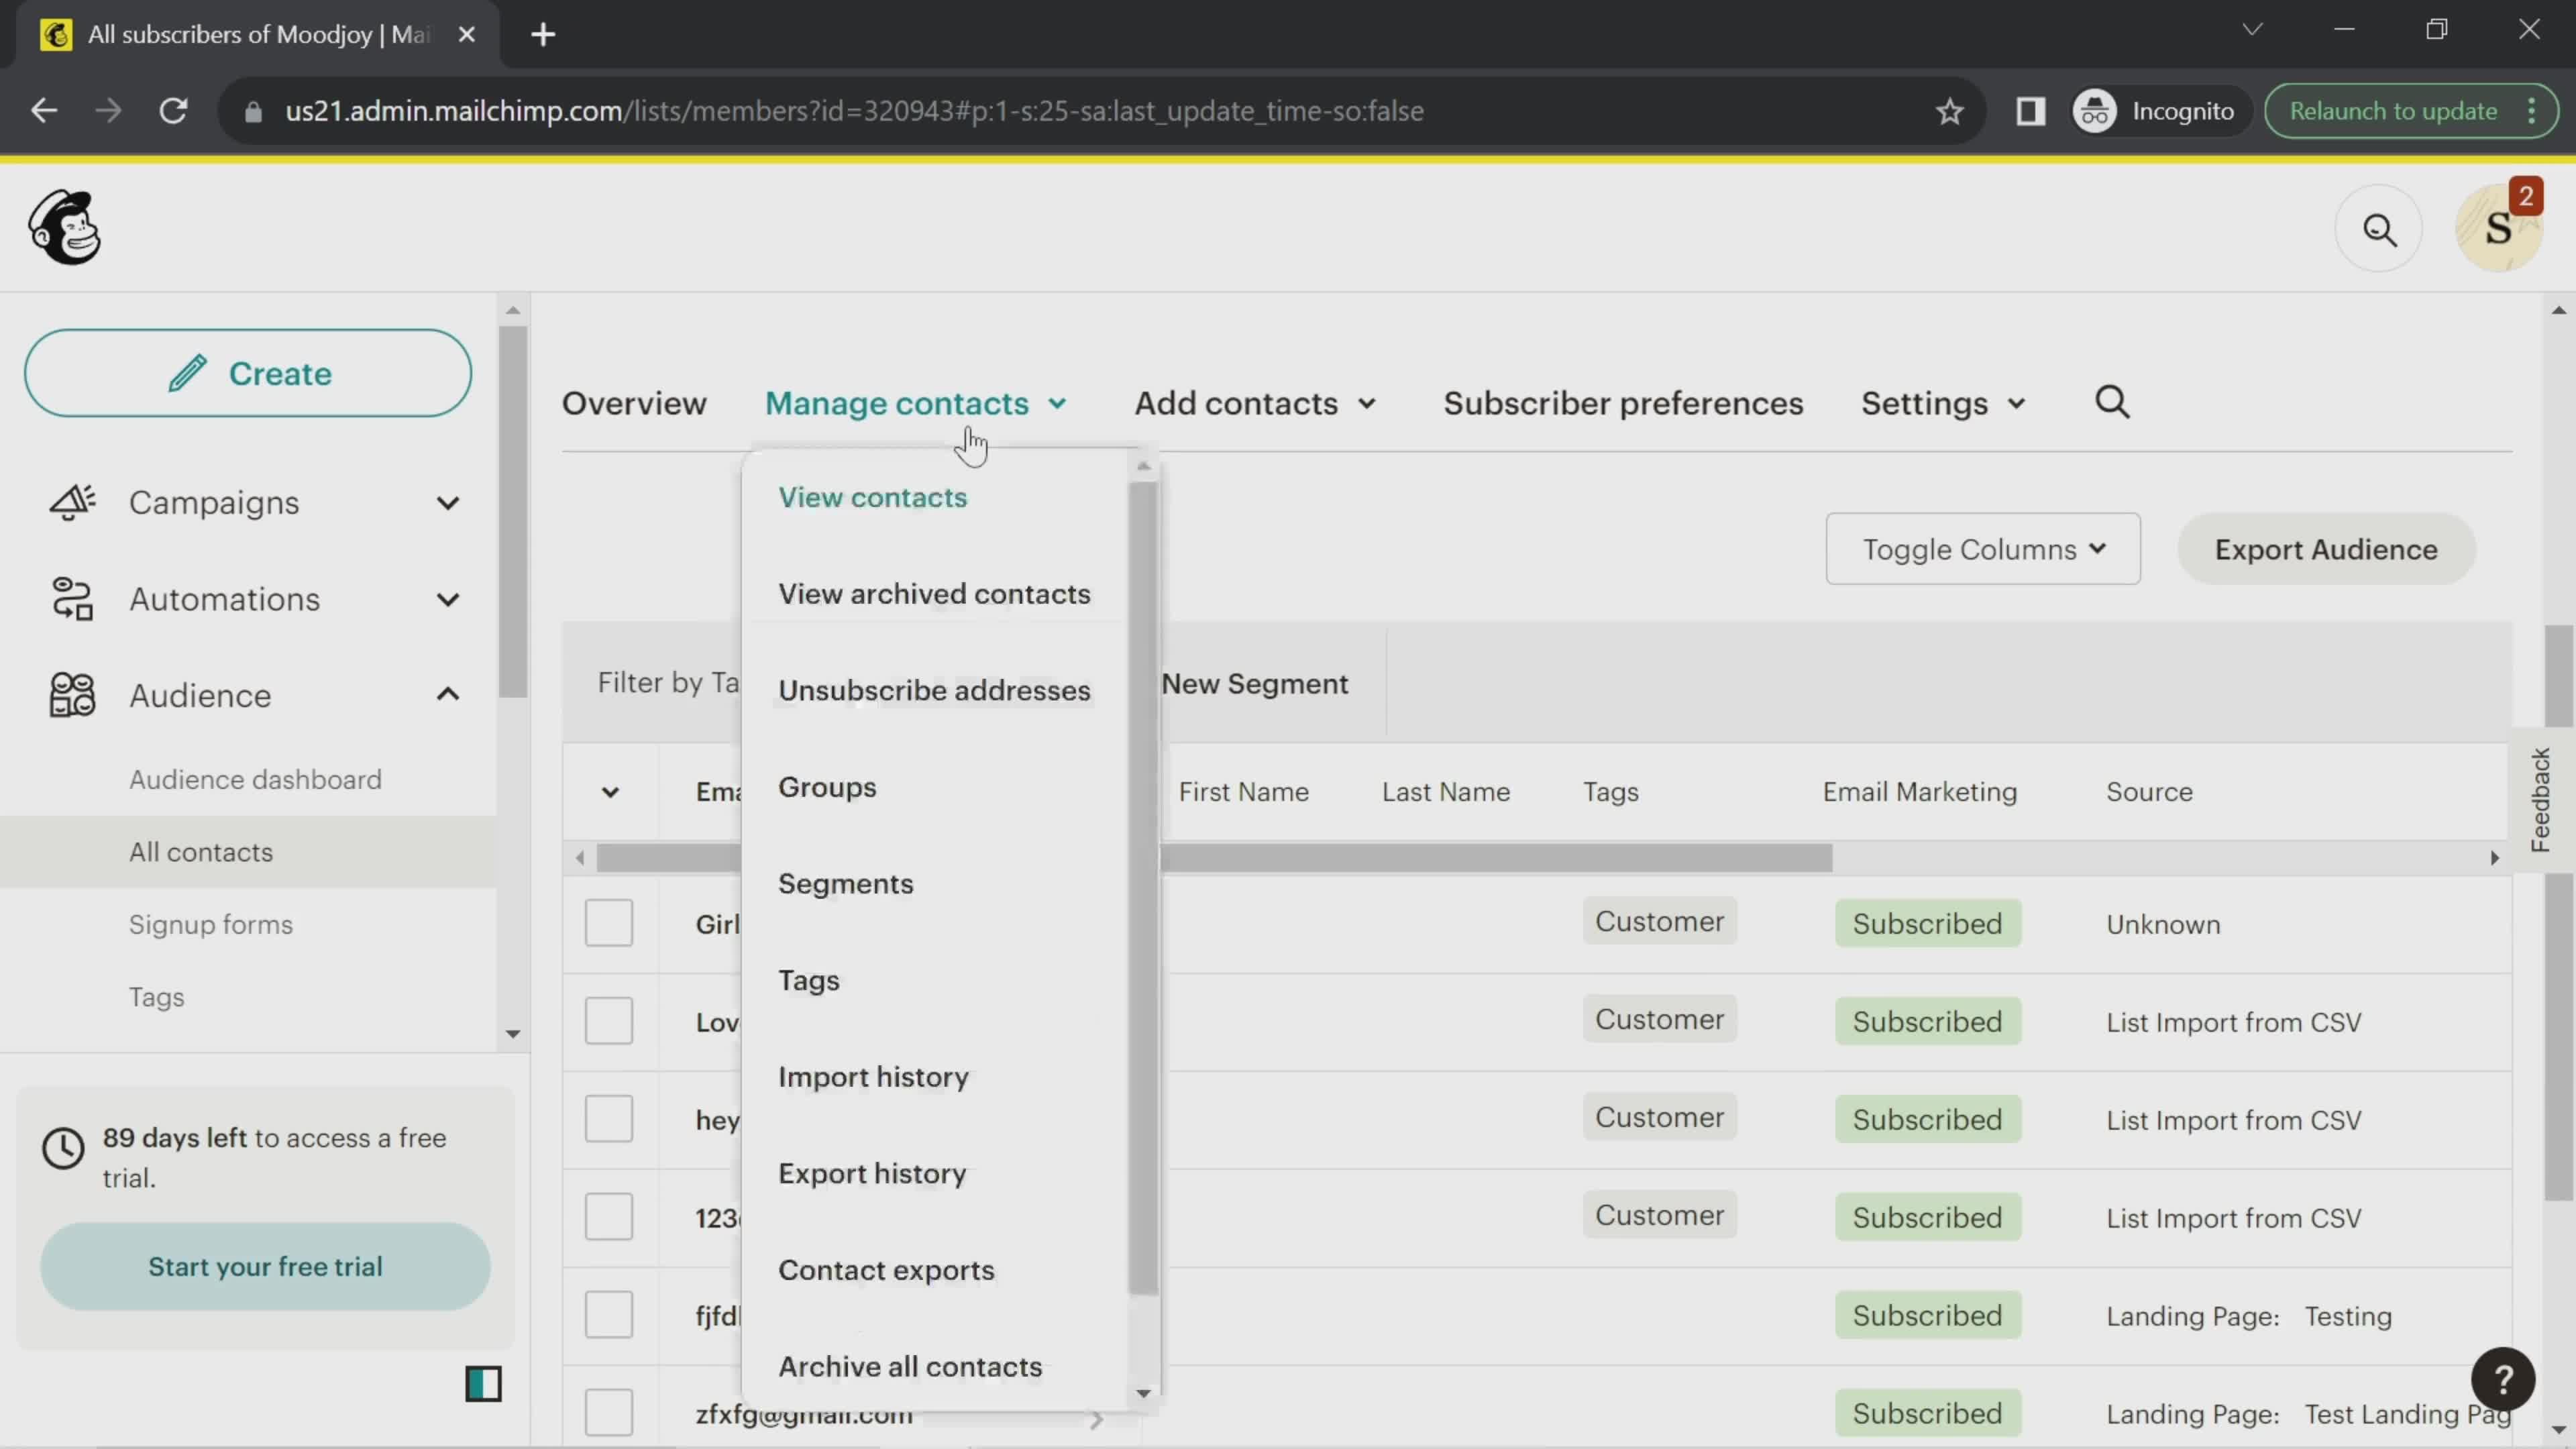Select View contacts from menu
Screen dimensions: 2576x1449
point(872,498)
